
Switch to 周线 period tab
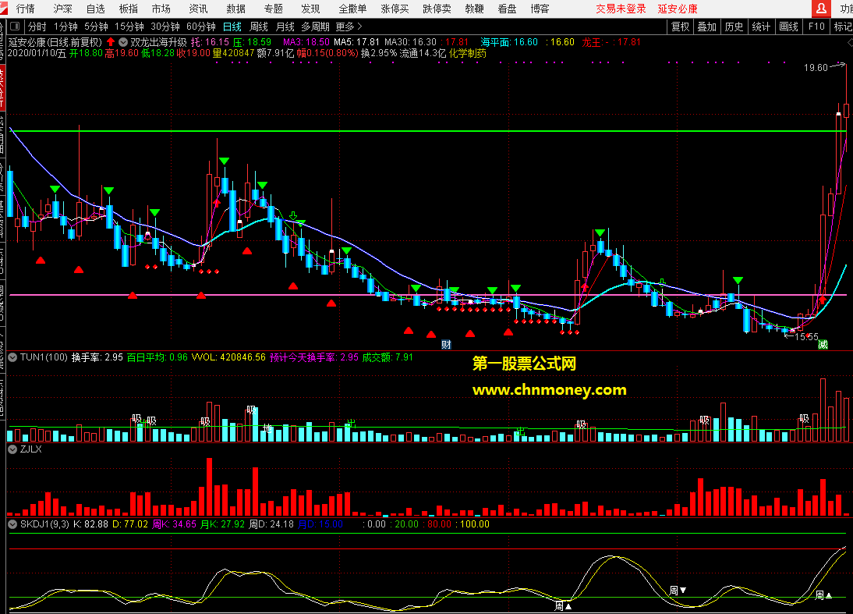click(x=258, y=26)
